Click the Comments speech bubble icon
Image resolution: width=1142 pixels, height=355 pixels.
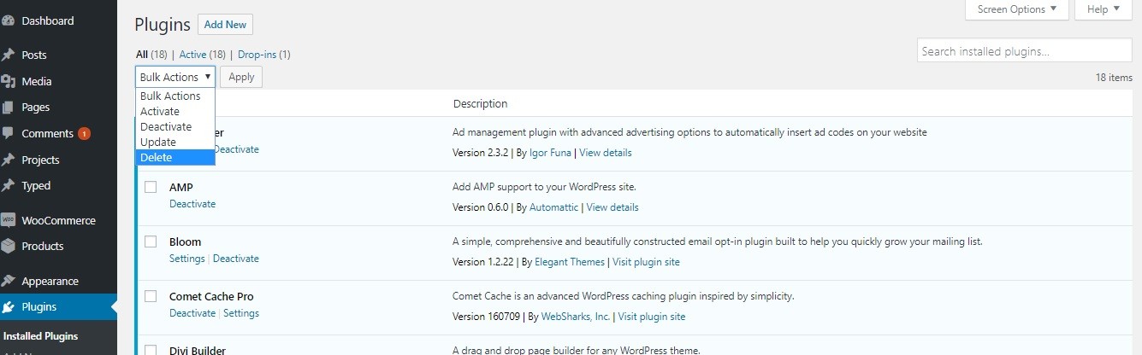8,134
